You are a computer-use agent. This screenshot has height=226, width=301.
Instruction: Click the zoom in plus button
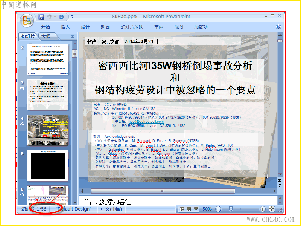(262, 209)
